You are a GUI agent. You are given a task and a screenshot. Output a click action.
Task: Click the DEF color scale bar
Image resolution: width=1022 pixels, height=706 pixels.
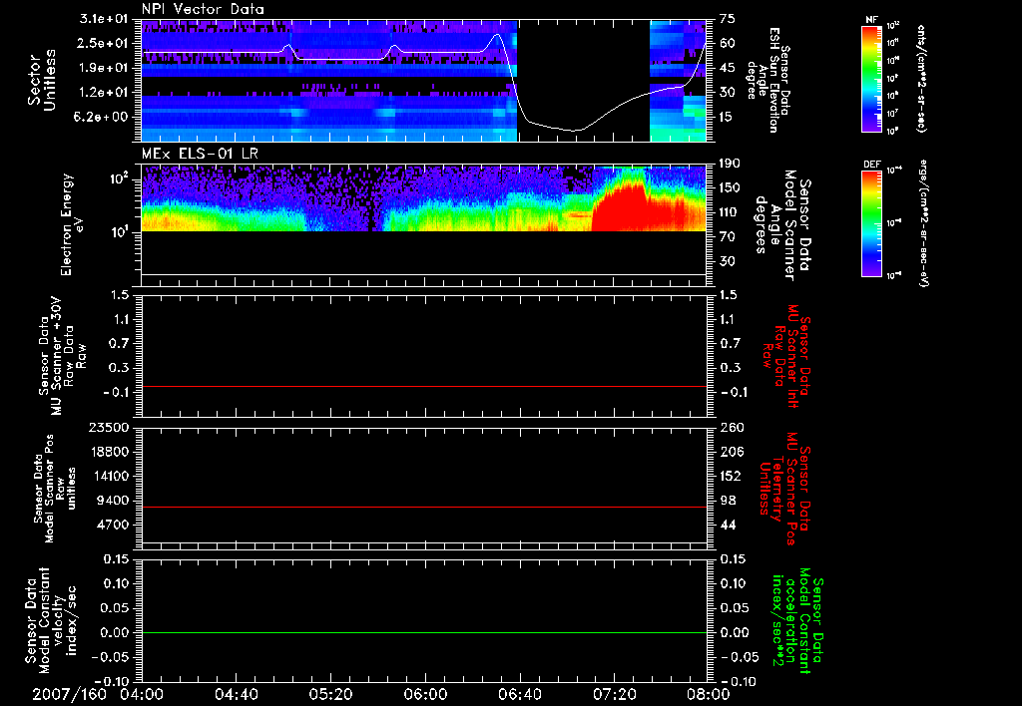[x=872, y=223]
